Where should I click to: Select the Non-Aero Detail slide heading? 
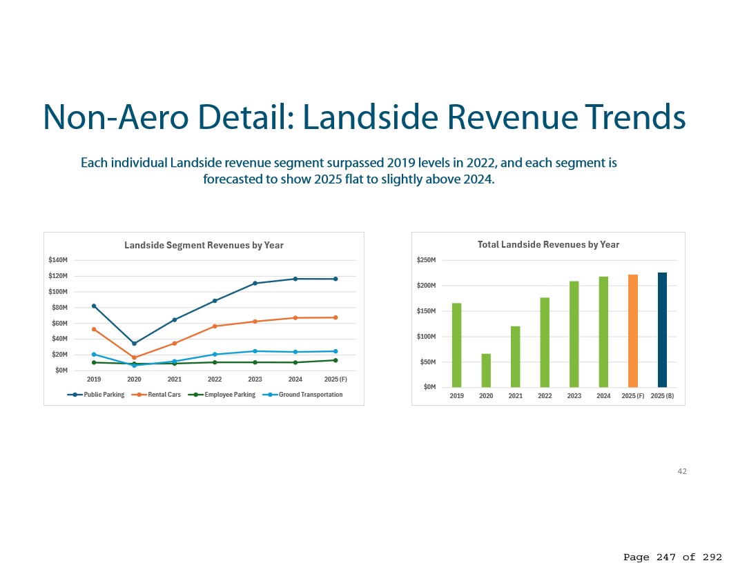(x=364, y=117)
